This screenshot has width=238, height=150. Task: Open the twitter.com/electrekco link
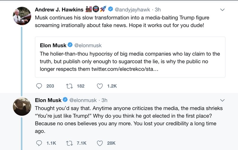[x=125, y=69]
